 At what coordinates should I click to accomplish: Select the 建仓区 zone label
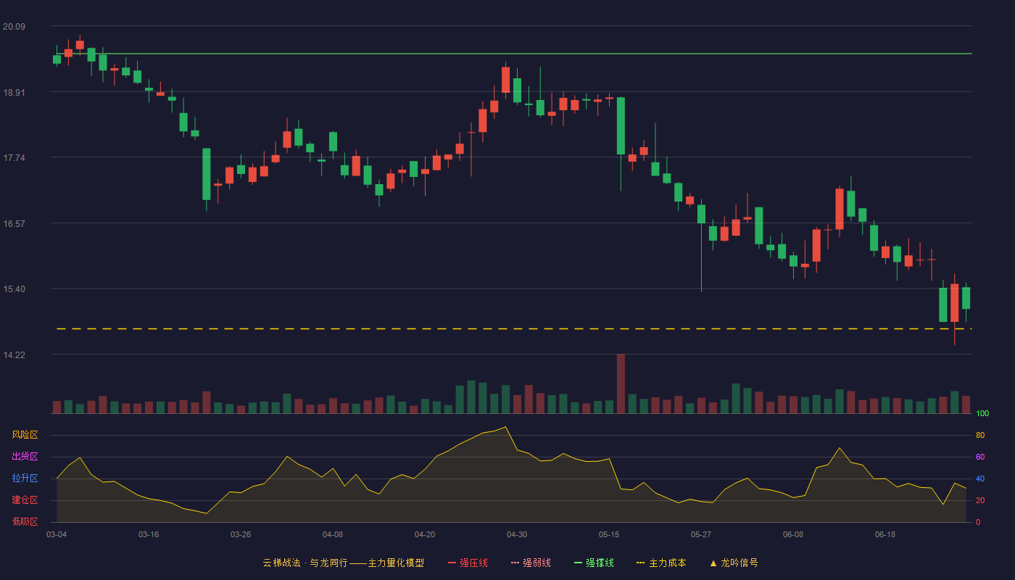[25, 500]
